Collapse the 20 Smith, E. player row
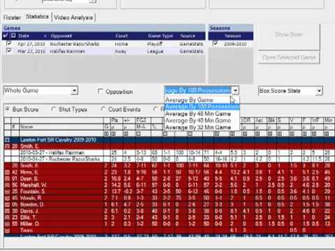 pyautogui.click(x=7, y=146)
